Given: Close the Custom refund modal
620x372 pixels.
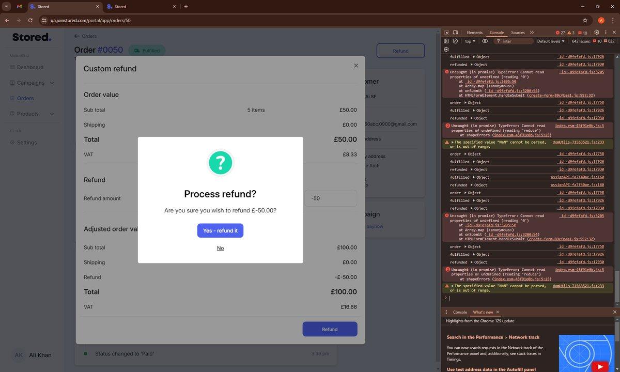Looking at the screenshot, I should click(x=356, y=66).
